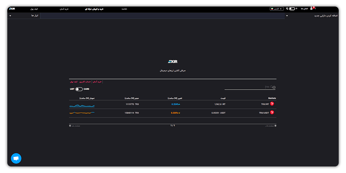Click the moon dark-mode icon
The image size is (346, 173).
(x=287, y=8)
